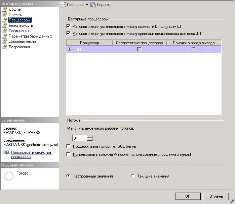
Task: Enable Поддерживать приоритет SQL Server
Action: coord(68,146)
